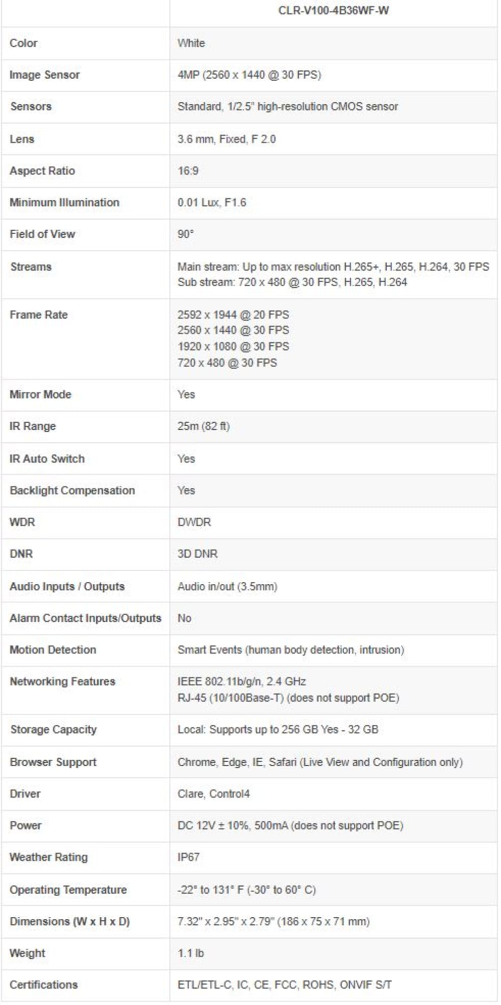The image size is (501, 1005).
Task: Select the Field of View 90° value
Action: 185,234
